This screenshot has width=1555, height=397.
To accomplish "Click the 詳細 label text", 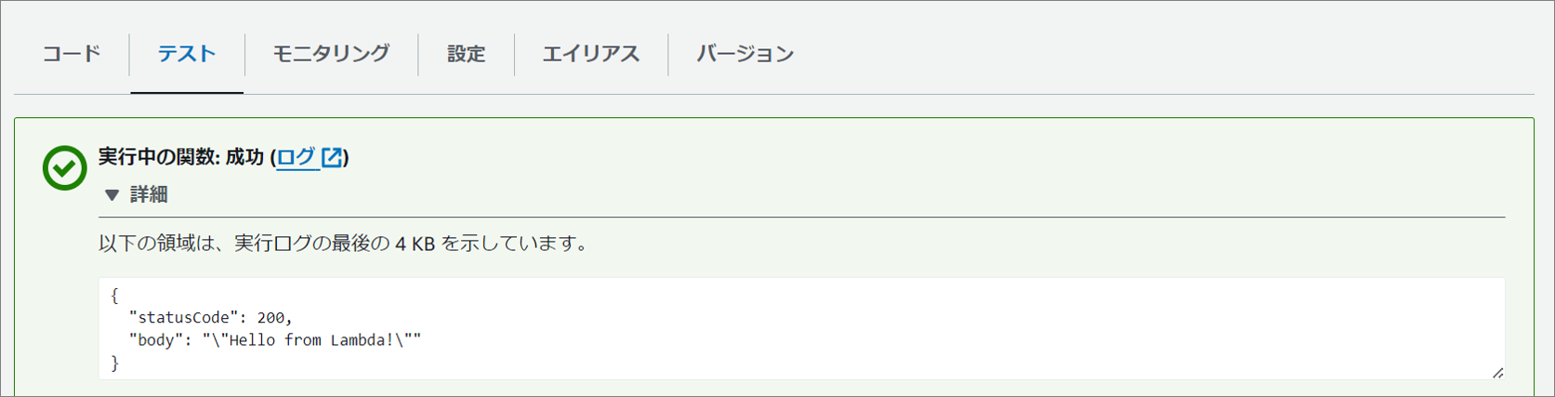I will click(149, 194).
